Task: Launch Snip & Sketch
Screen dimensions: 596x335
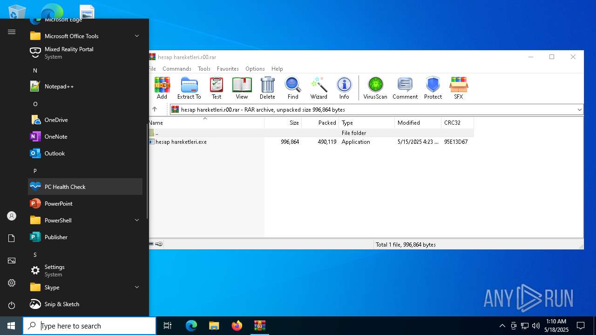Action: (x=85, y=304)
